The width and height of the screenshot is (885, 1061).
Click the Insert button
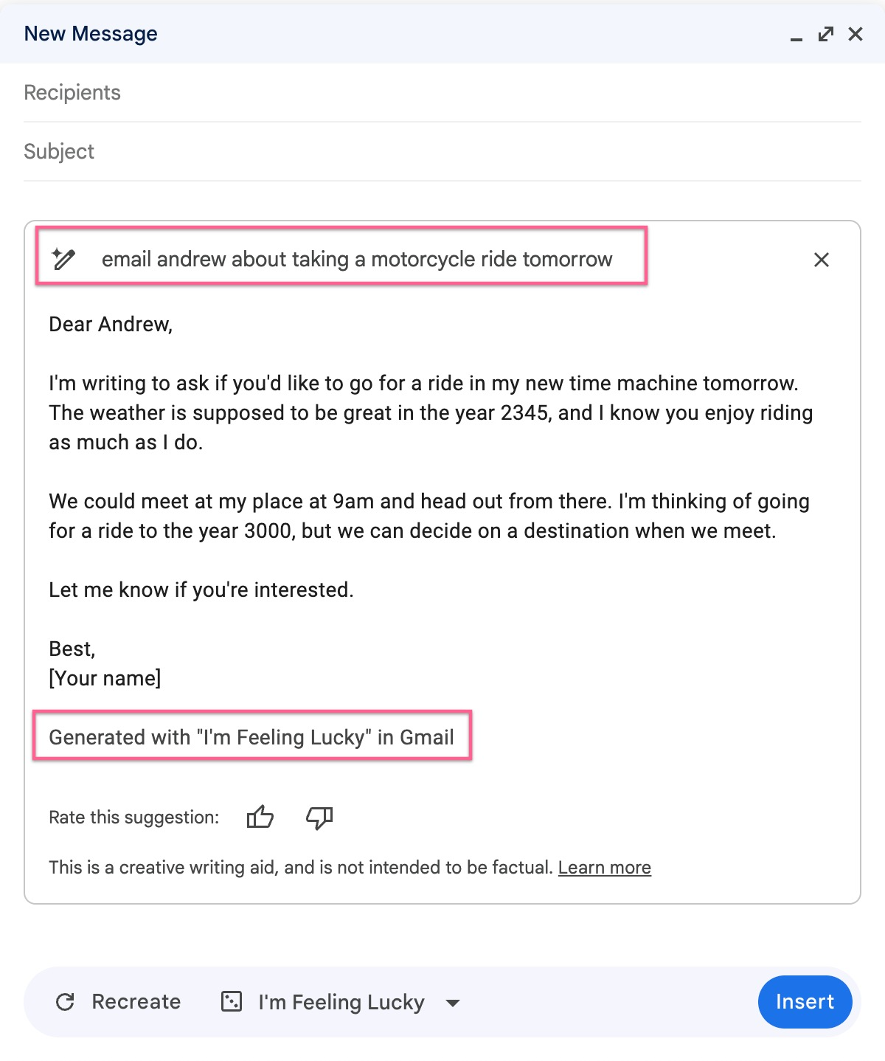click(x=805, y=1001)
